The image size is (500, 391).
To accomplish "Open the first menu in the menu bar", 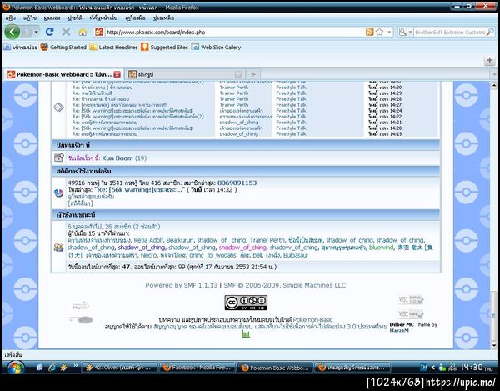I will click(x=11, y=18).
